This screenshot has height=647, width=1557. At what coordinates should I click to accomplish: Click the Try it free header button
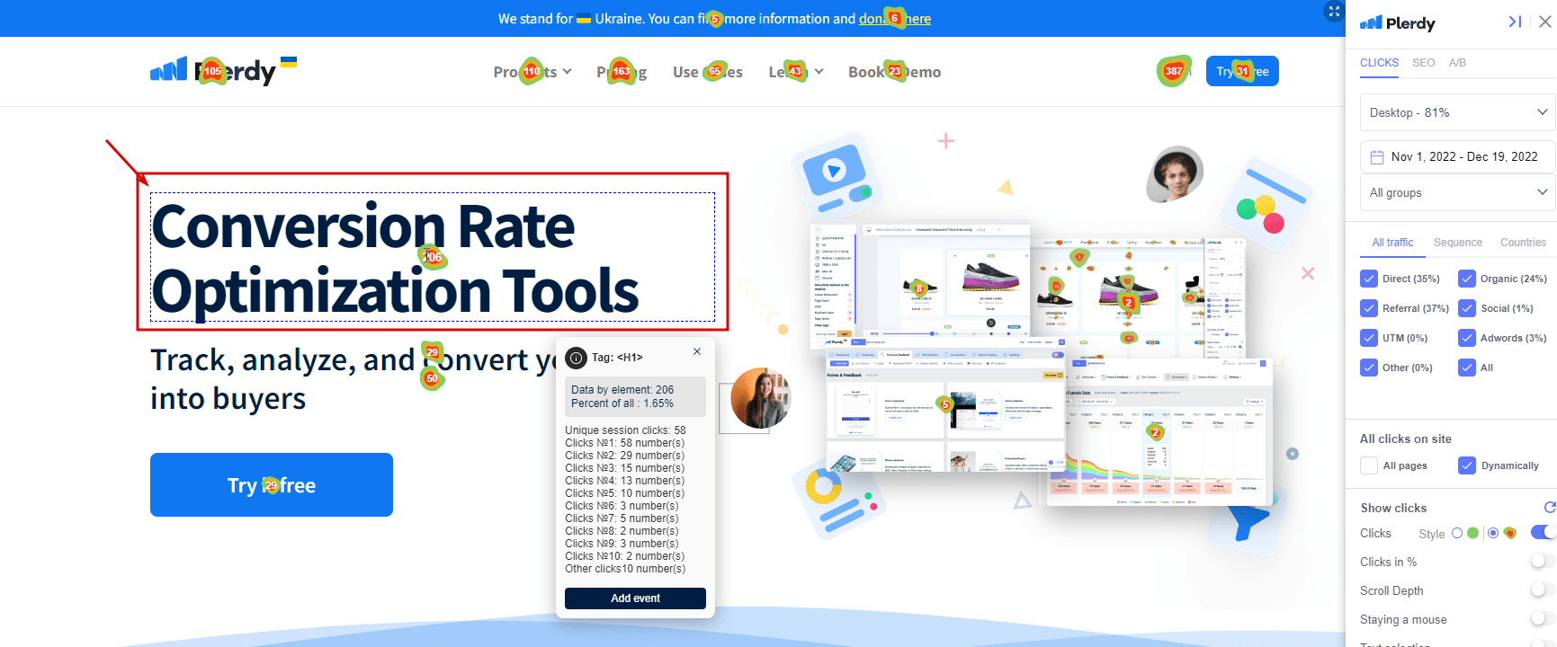pos(1242,71)
